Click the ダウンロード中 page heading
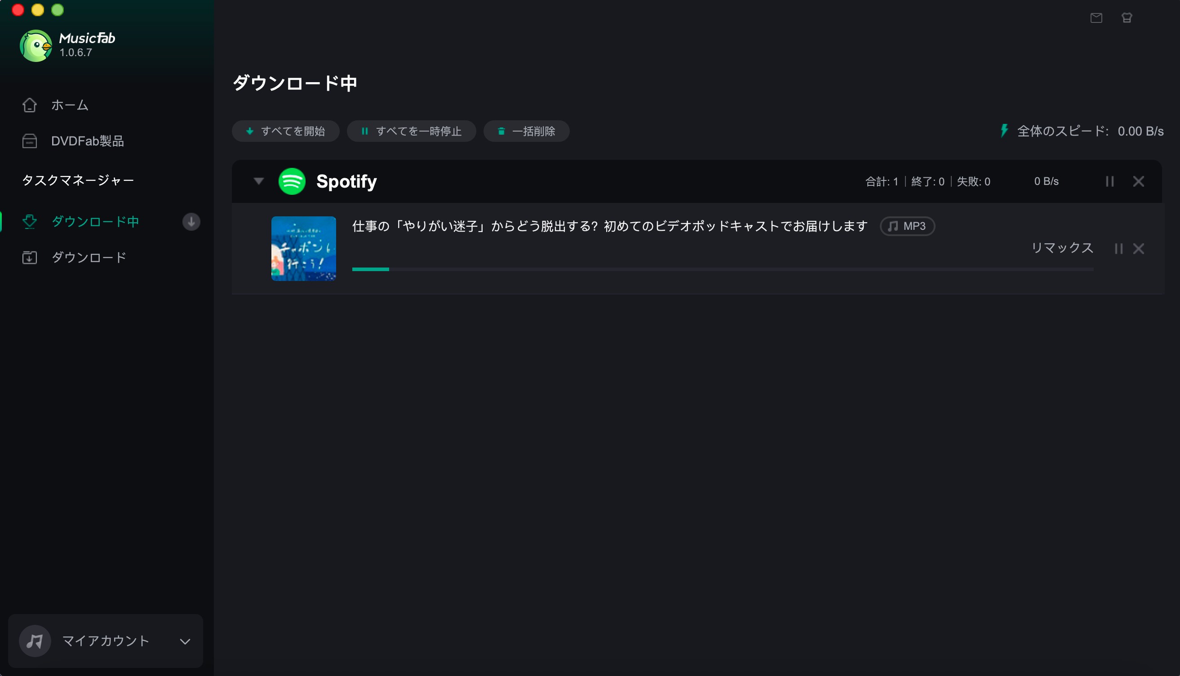Viewport: 1180px width, 676px height. coord(295,83)
